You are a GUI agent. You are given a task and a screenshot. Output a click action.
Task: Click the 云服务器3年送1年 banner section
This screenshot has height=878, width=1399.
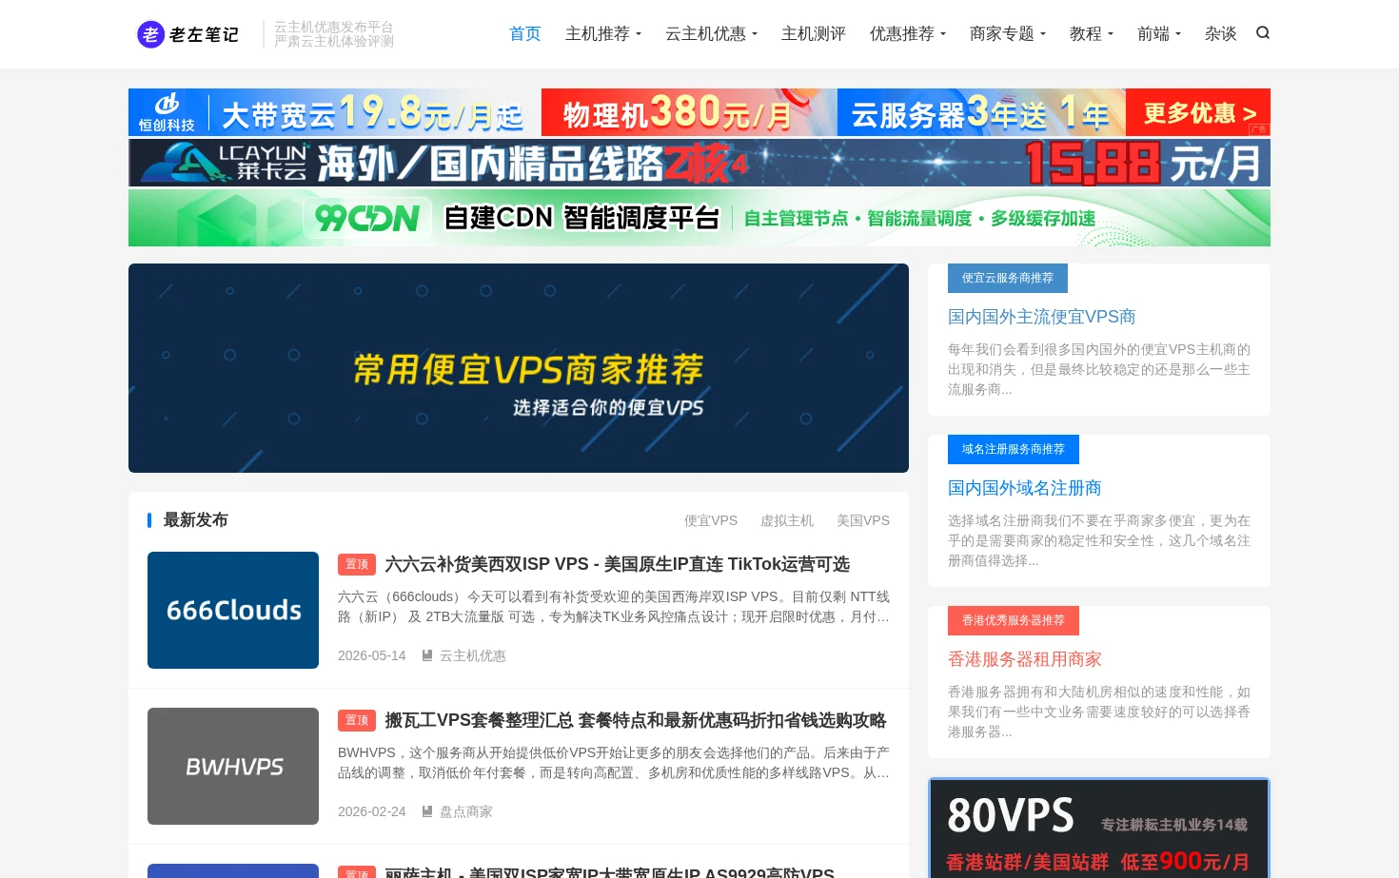981,112
